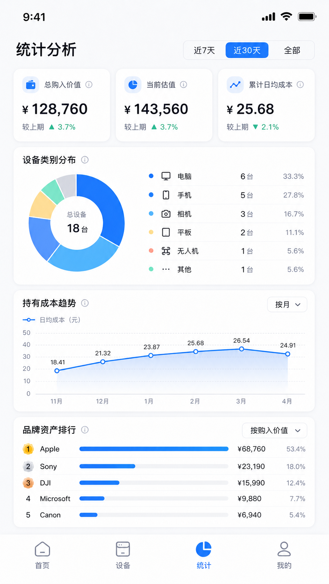Click Sony's brand value progress bar

(154, 466)
